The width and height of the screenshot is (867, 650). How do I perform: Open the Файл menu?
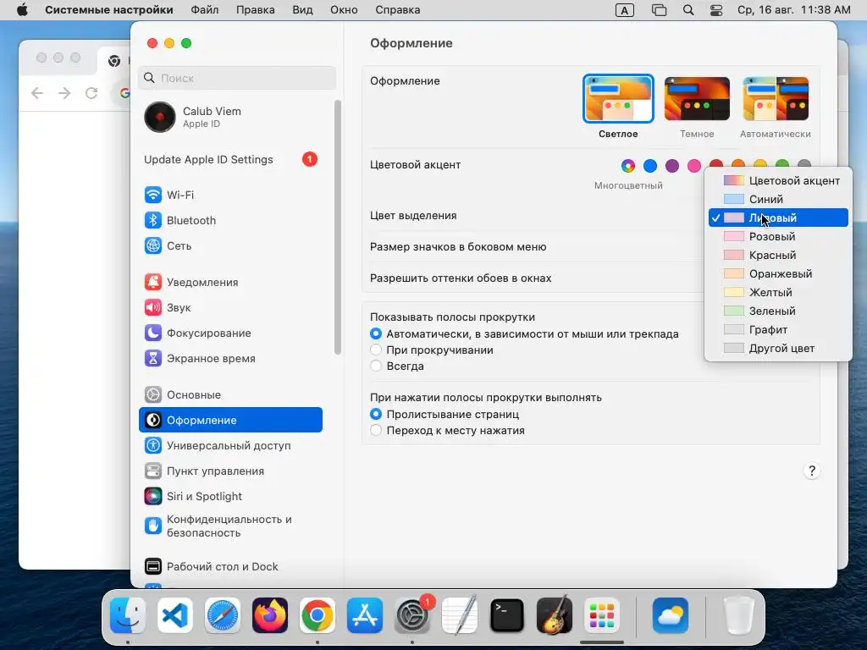coord(205,10)
